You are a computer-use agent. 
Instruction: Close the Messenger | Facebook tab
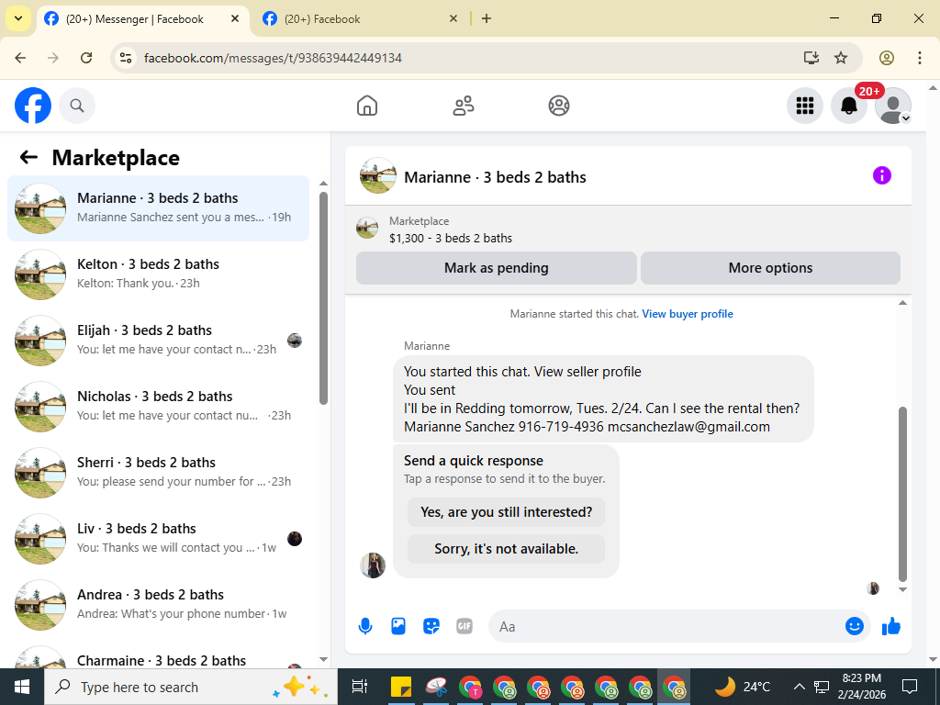tap(235, 18)
